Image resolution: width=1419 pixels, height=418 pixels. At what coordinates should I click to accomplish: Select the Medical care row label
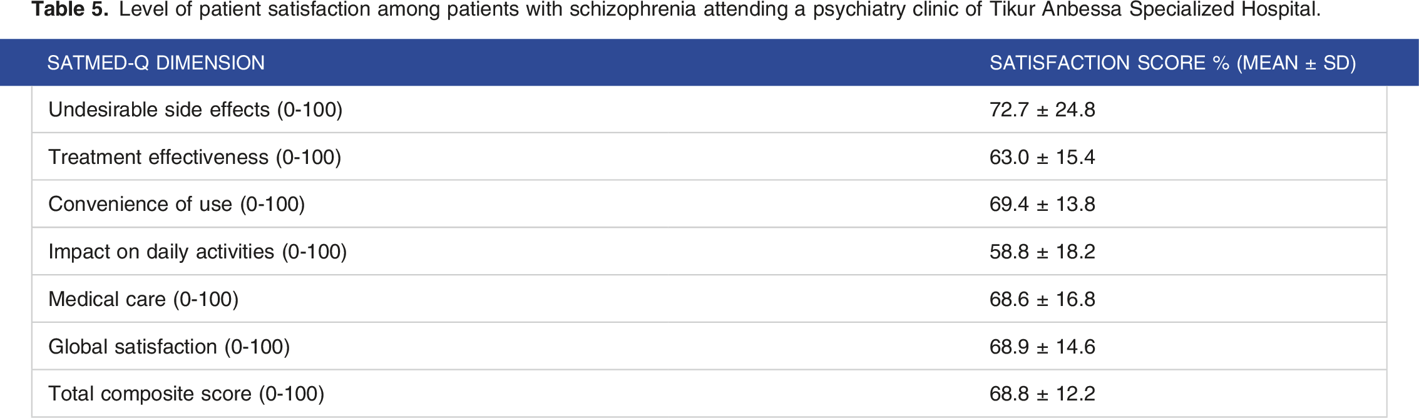(143, 299)
